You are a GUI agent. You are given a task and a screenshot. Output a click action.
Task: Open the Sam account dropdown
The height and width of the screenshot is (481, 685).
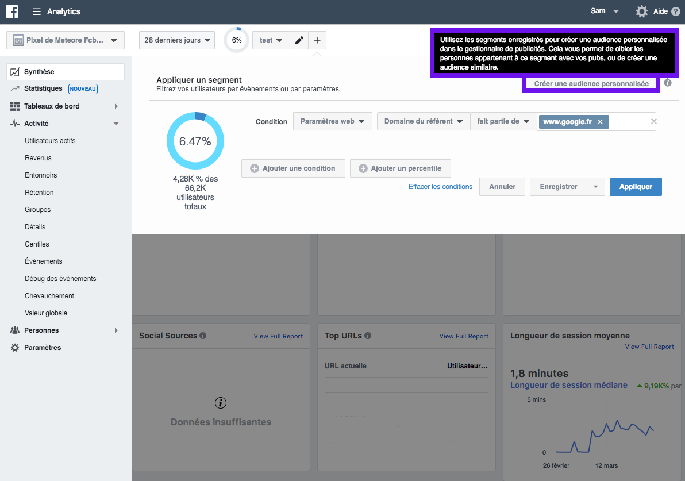point(605,11)
